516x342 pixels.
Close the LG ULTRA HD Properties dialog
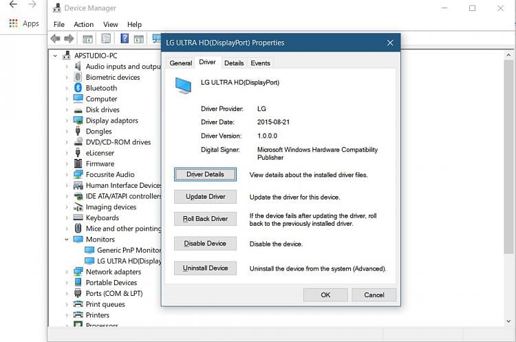coord(390,43)
